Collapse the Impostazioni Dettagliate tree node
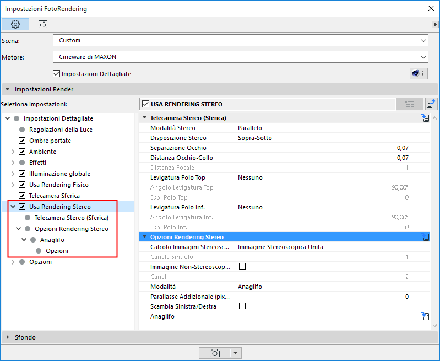Screen dimensions: 440x361 (8, 118)
